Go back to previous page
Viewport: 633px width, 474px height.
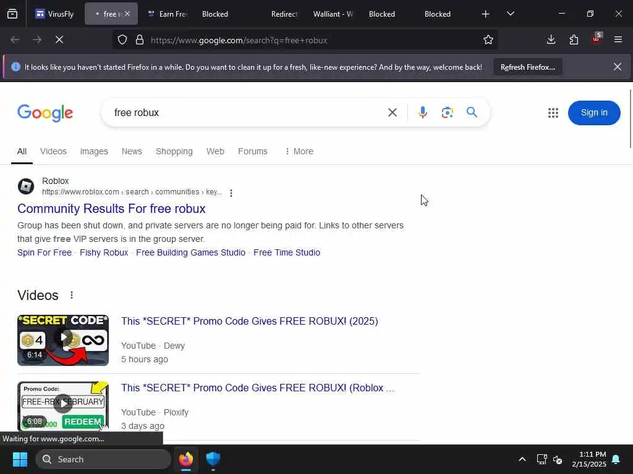pyautogui.click(x=15, y=40)
